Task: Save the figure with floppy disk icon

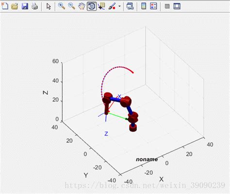Action: [x=25, y=6]
